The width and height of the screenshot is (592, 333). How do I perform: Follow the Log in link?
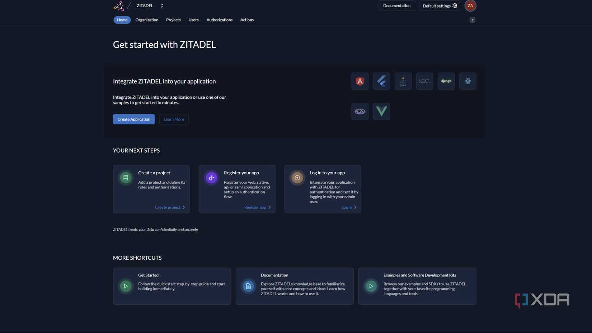click(349, 207)
